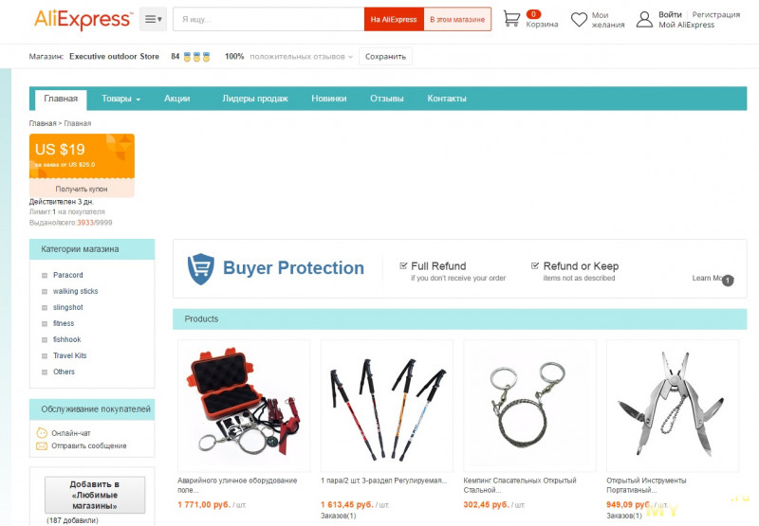759x526 pixels.
Task: Click the Я ищу search field
Action: point(268,19)
